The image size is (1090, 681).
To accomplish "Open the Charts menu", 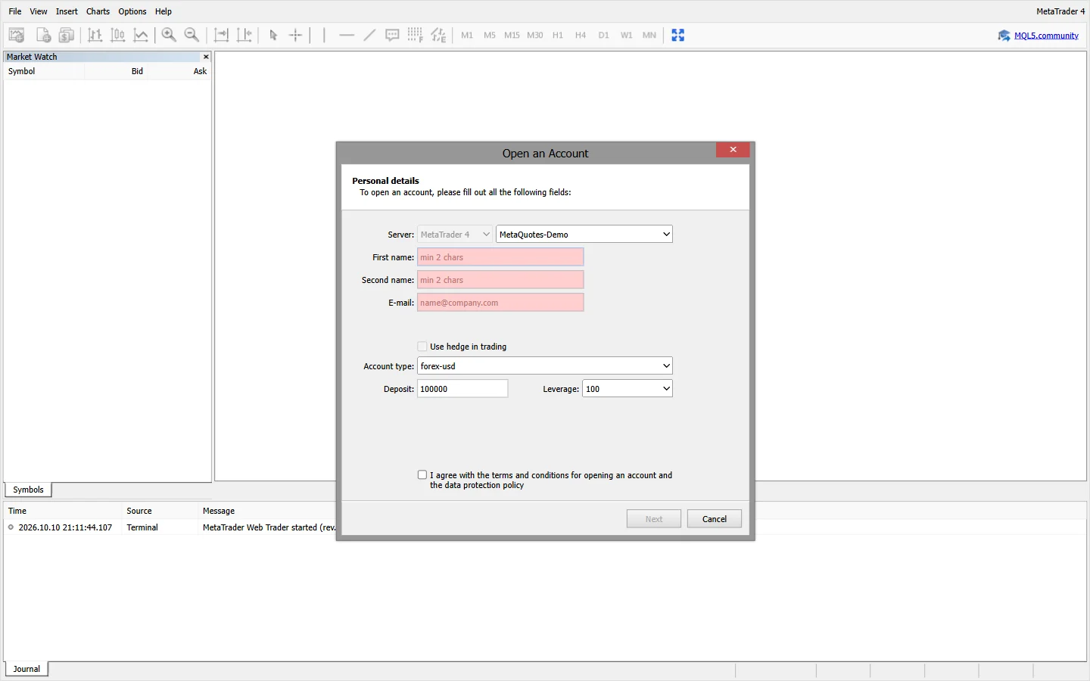I will coord(98,11).
